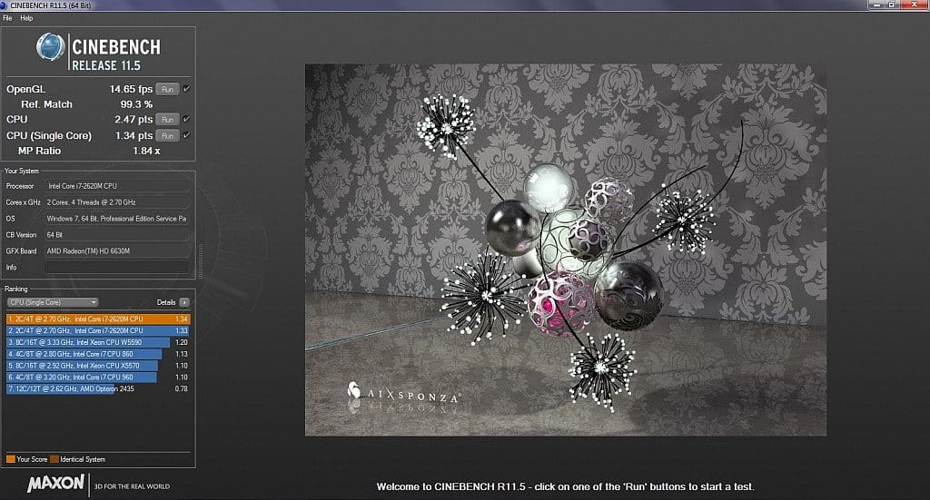
Task: Click the orange Your Score legend swatch
Action: tap(10, 459)
